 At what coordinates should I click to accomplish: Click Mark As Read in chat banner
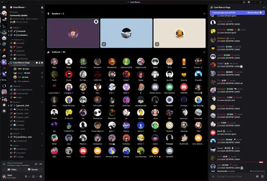click(254, 13)
